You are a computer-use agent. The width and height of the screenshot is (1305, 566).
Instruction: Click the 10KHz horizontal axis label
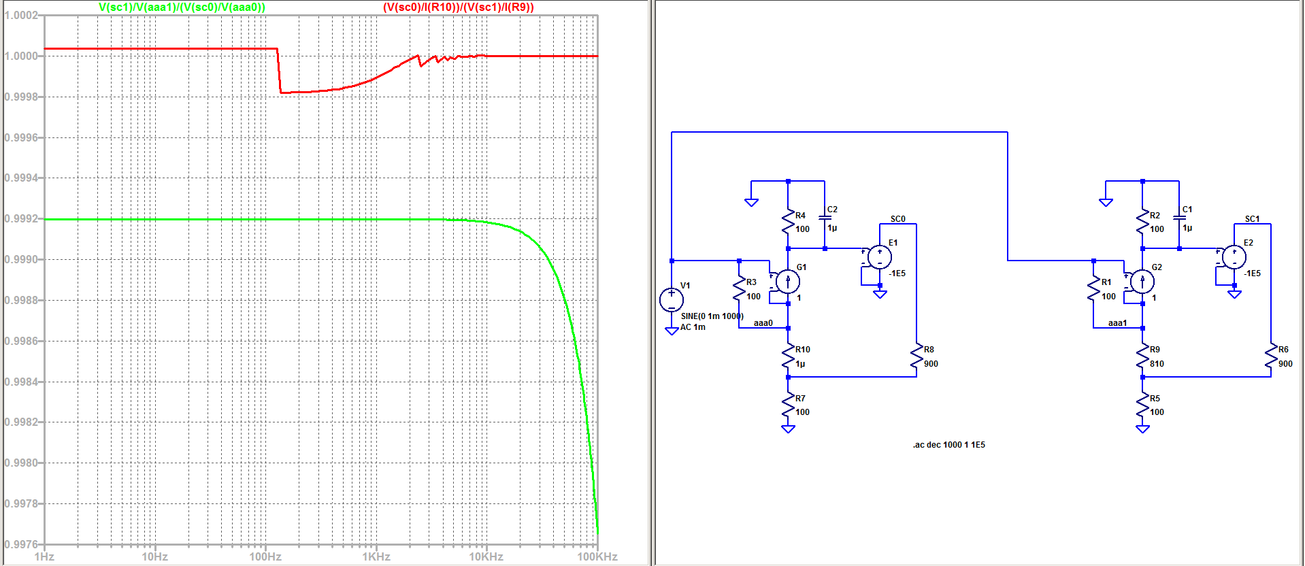click(486, 556)
